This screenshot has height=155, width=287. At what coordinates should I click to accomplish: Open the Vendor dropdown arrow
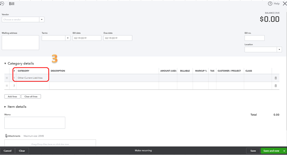coord(42,20)
